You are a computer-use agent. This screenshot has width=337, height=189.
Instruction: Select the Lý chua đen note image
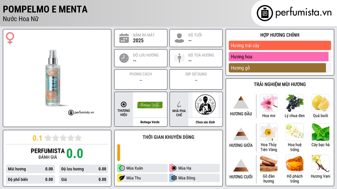tap(295, 103)
